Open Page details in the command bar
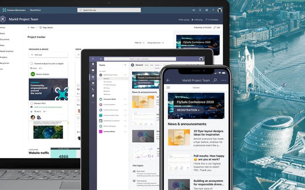 46,27
